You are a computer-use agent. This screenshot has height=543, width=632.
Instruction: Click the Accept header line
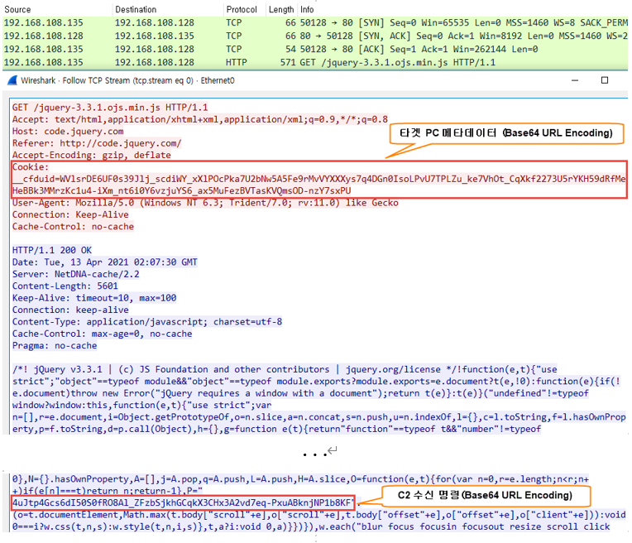200,119
